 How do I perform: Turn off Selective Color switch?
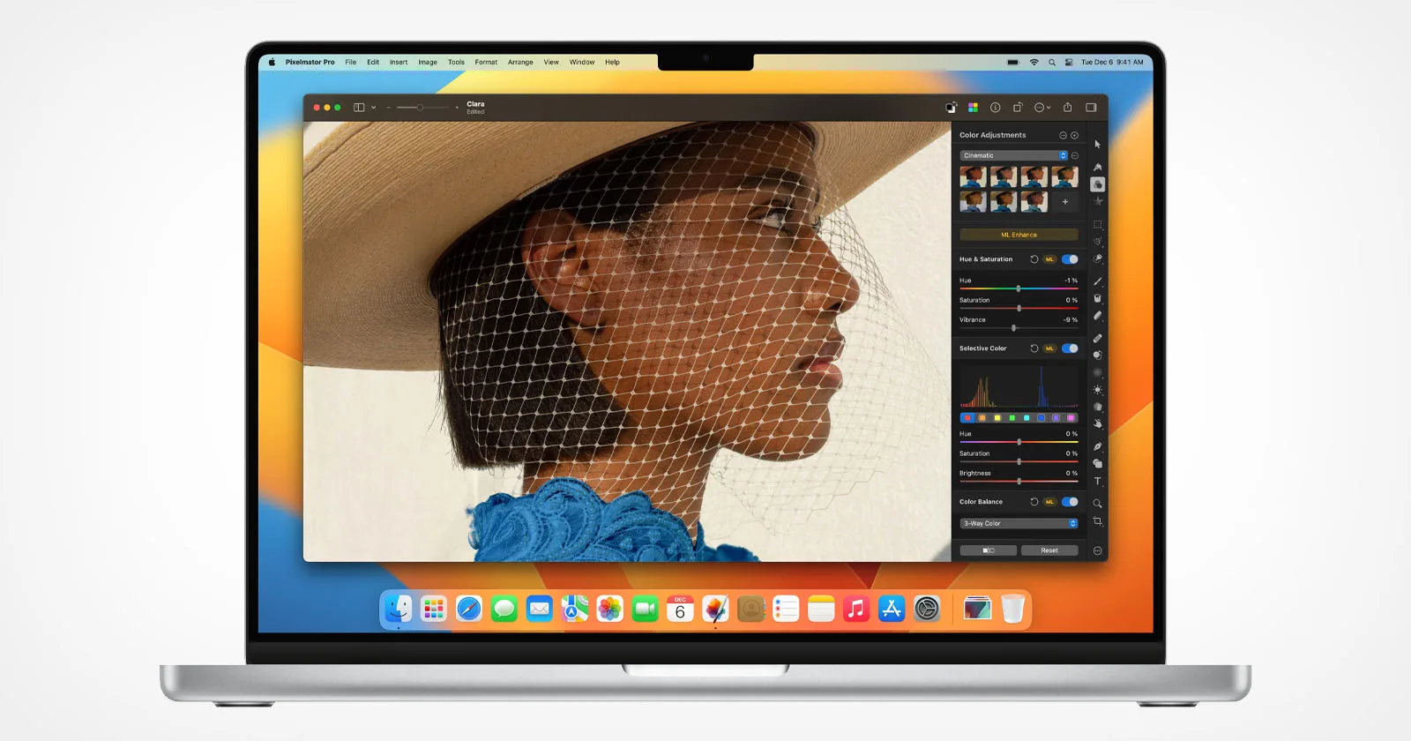[1070, 348]
